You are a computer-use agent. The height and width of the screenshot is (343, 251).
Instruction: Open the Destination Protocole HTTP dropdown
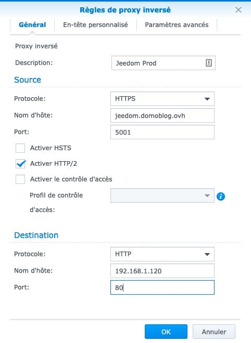coord(162,254)
